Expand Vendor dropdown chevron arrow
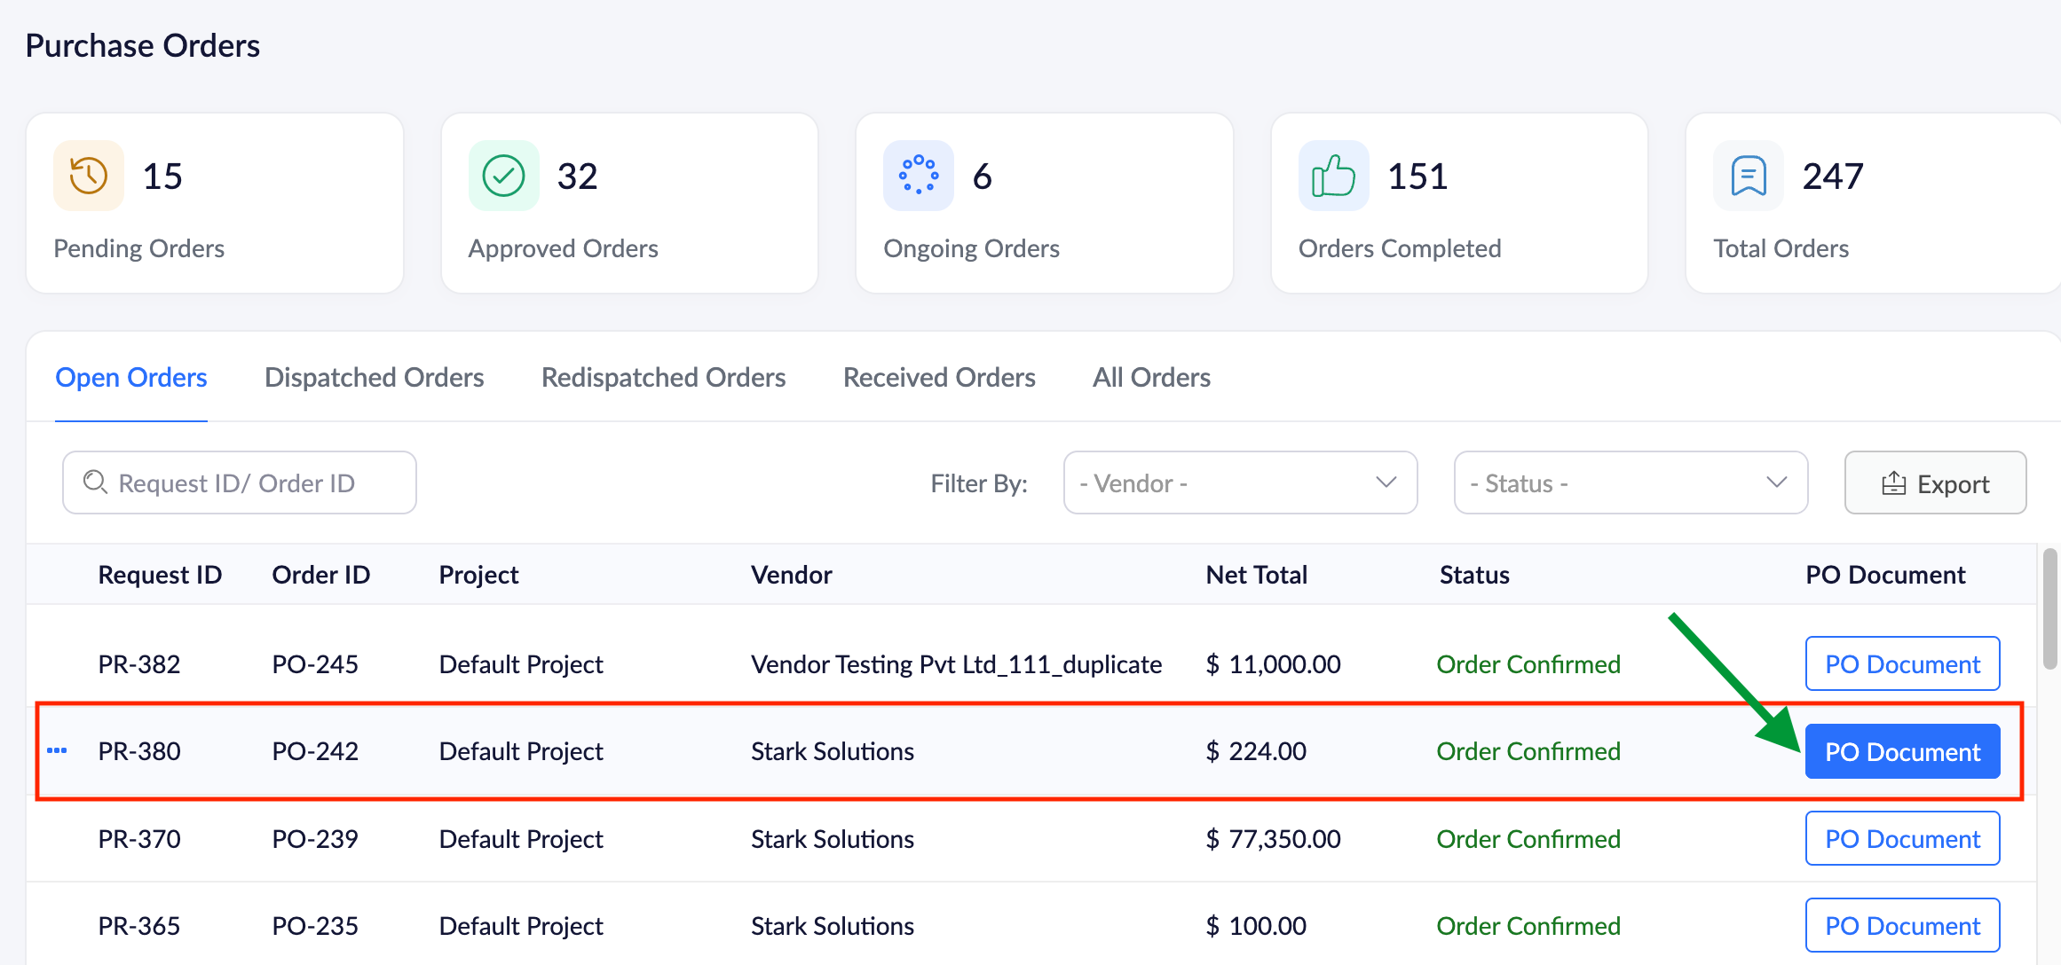Screen dimensions: 2061x965 pos(1386,482)
